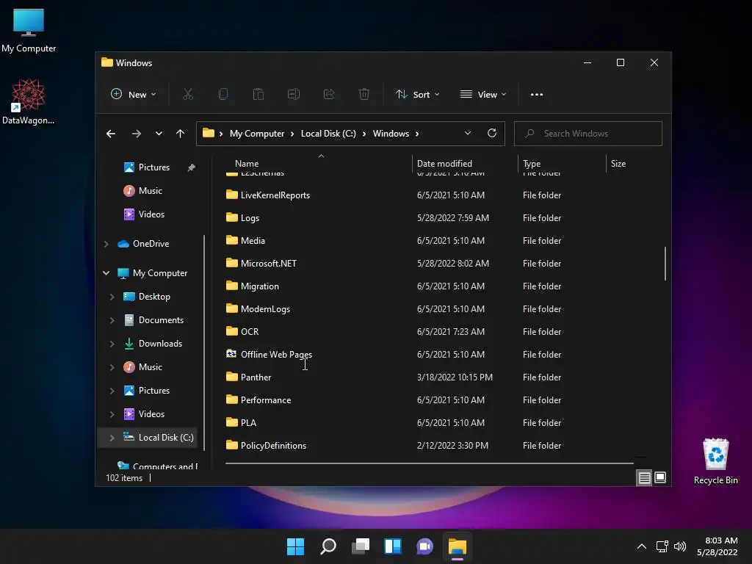Screen dimensions: 752x564
Task: Expand the Desktop tree node
Action: point(112,297)
